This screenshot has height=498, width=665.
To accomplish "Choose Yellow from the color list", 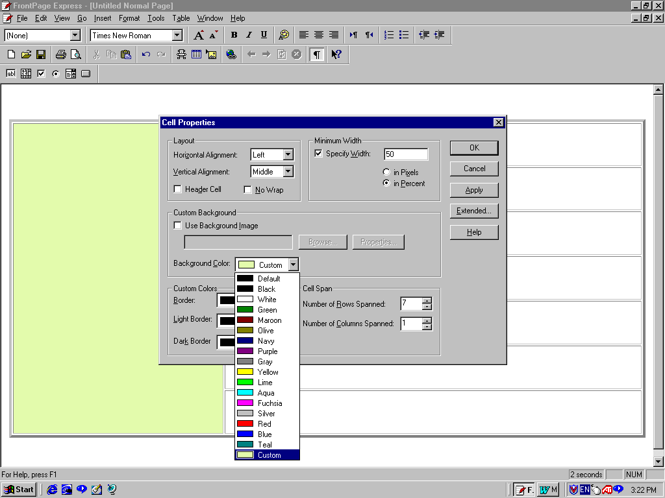I will [x=267, y=372].
